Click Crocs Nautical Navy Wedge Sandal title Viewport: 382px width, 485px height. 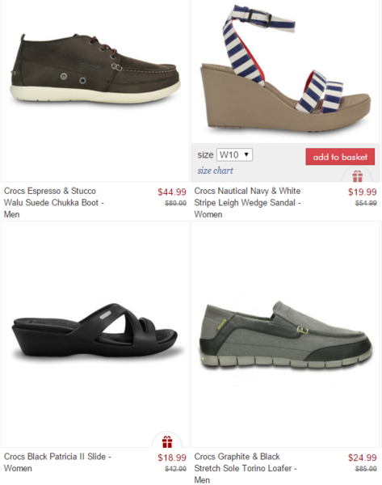pos(247,203)
